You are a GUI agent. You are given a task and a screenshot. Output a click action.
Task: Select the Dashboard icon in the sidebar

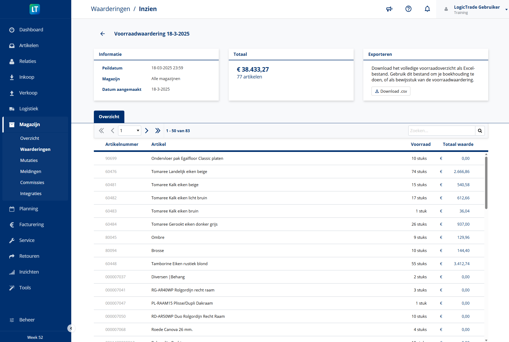tap(12, 29)
